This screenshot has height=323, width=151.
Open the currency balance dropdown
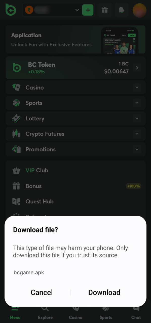77,10
